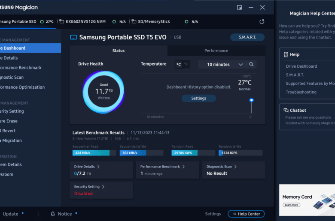Open the temperature history search magnifier
335x221 pixels.
pos(251,64)
